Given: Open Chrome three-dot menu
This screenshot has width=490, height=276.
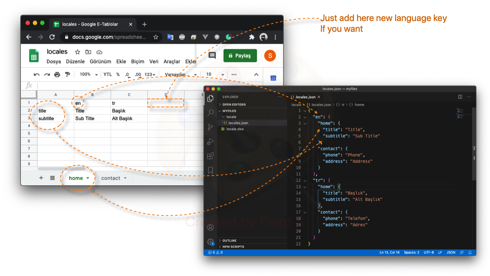Looking at the screenshot, I should (276, 37).
